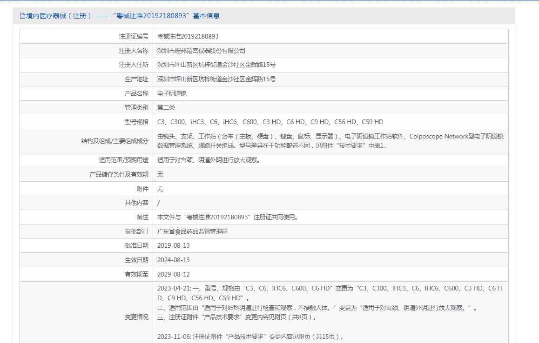Viewport: 539px width, 343px height.
Task: Click approving authority 广东省食品药品监督管理局
Action: point(192,231)
